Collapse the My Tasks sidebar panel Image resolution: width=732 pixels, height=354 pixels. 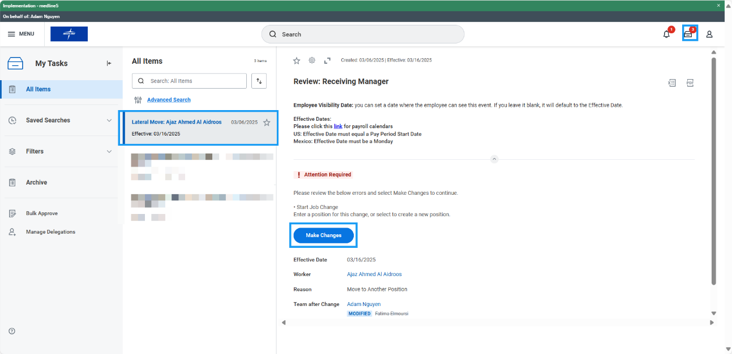point(109,63)
